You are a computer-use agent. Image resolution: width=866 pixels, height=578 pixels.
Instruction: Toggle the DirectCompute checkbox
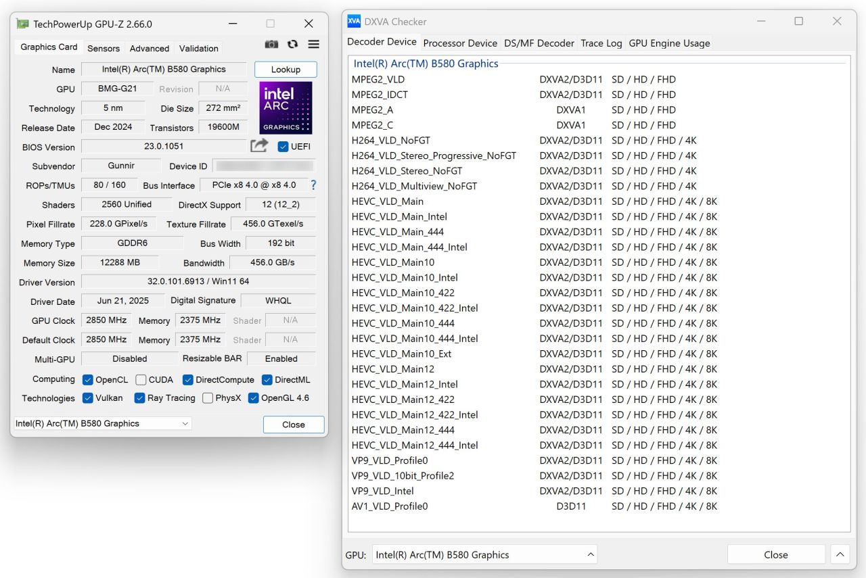point(188,380)
